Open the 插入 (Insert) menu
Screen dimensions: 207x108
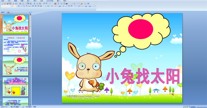tap(28, 1)
